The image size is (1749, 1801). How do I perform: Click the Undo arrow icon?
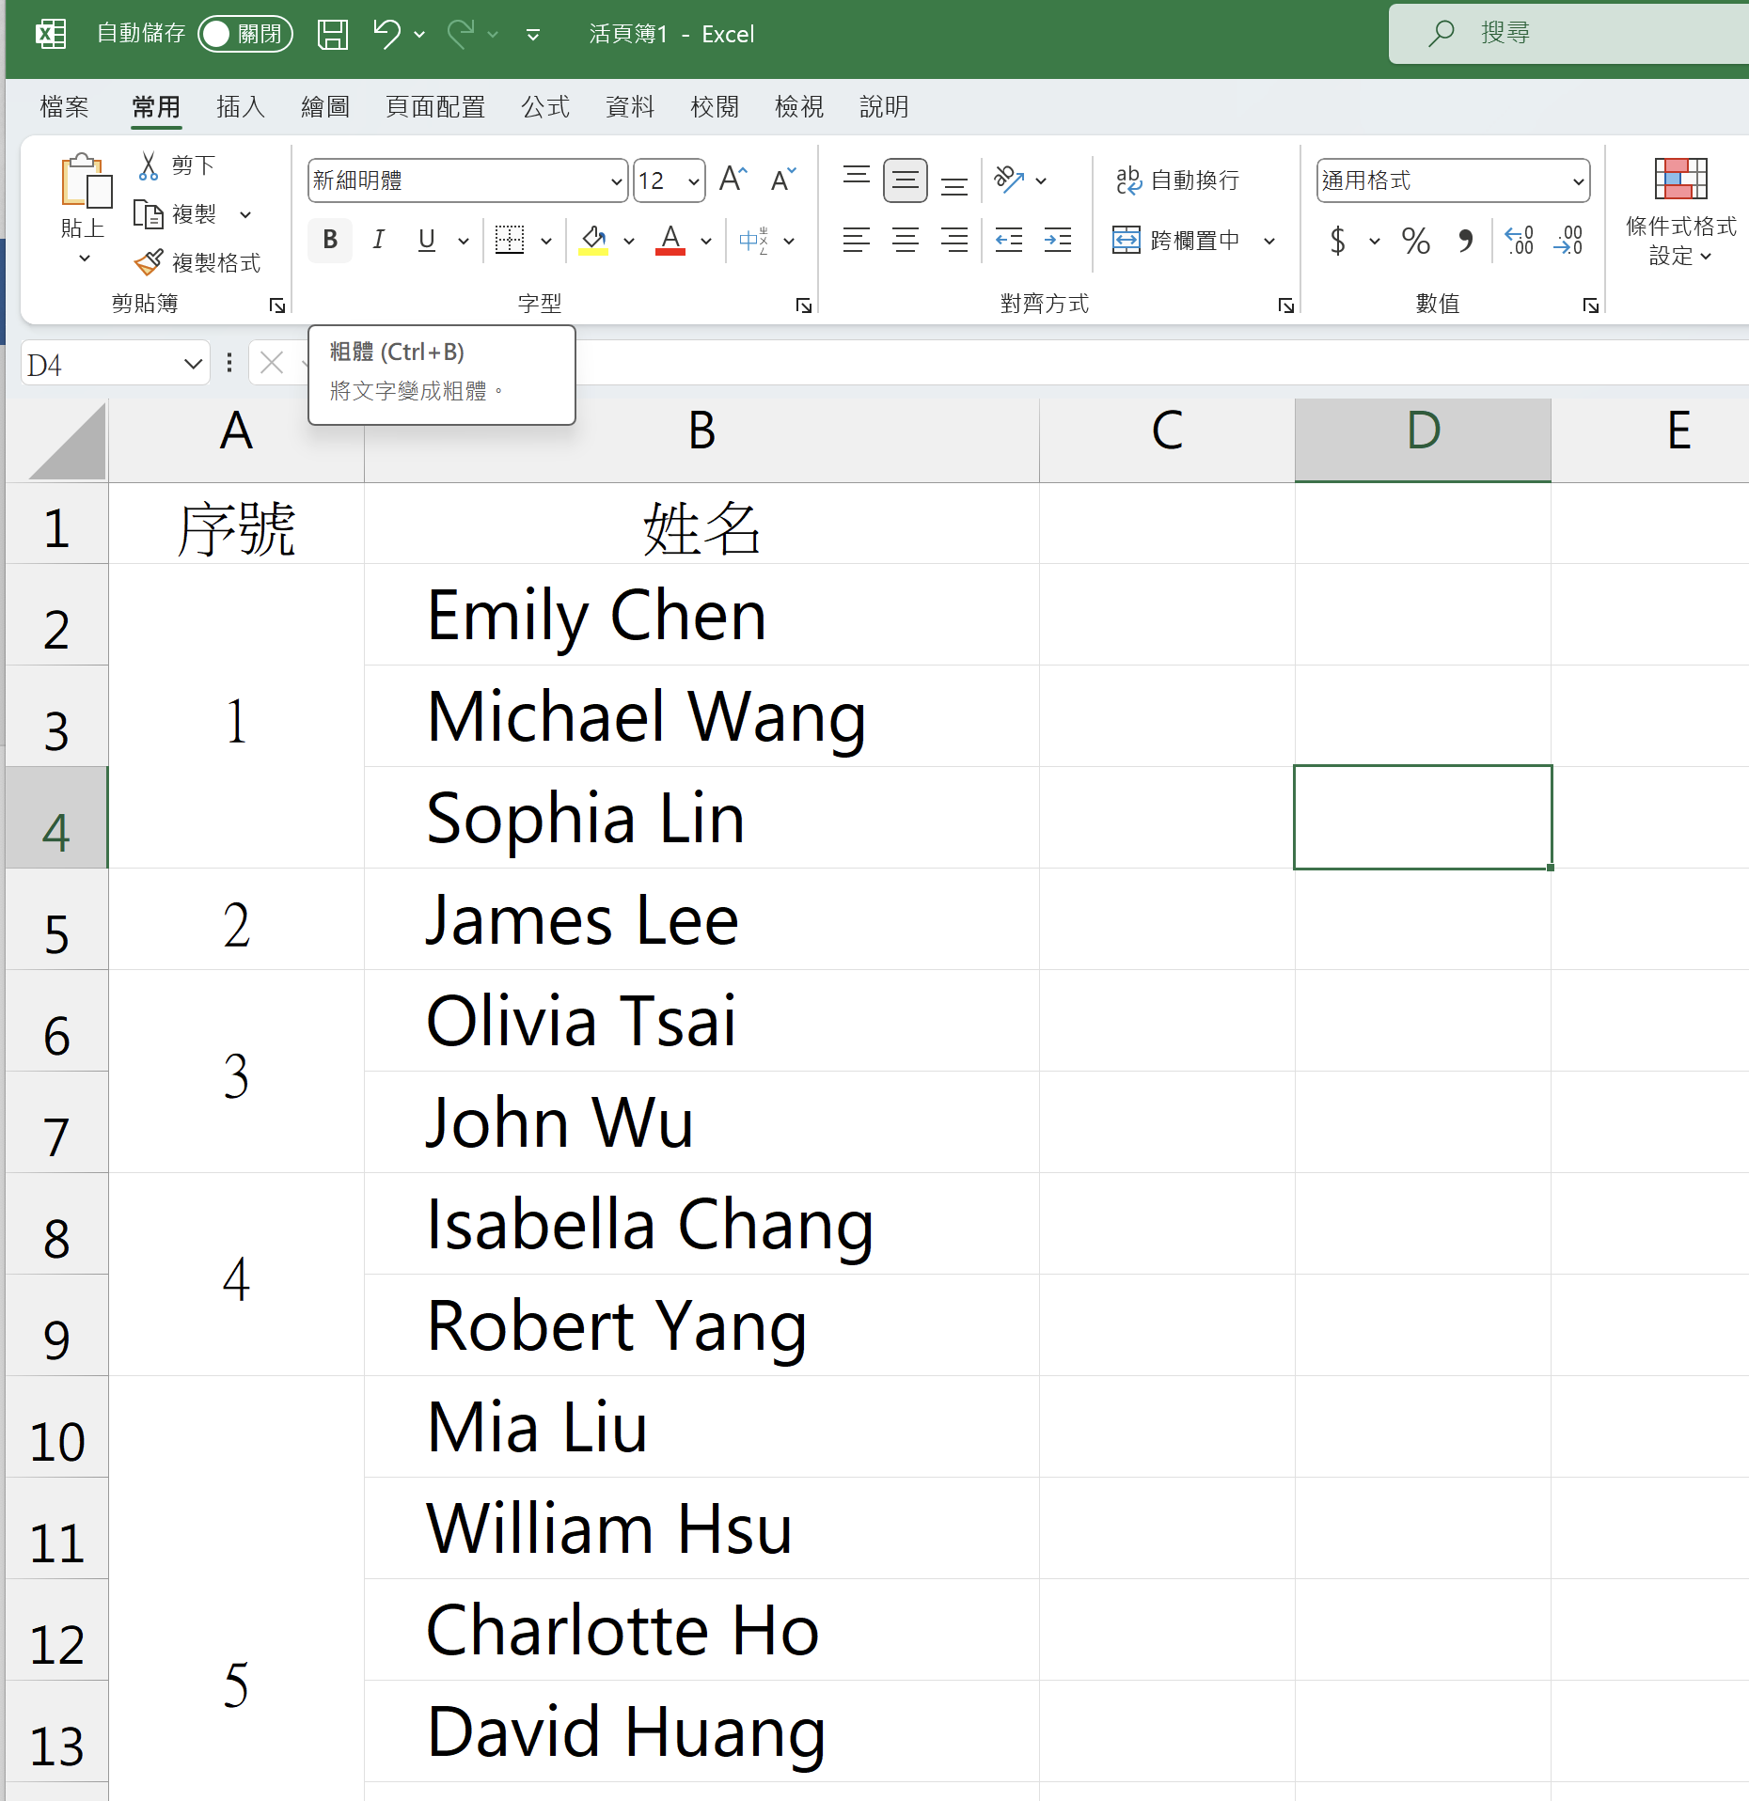click(386, 35)
